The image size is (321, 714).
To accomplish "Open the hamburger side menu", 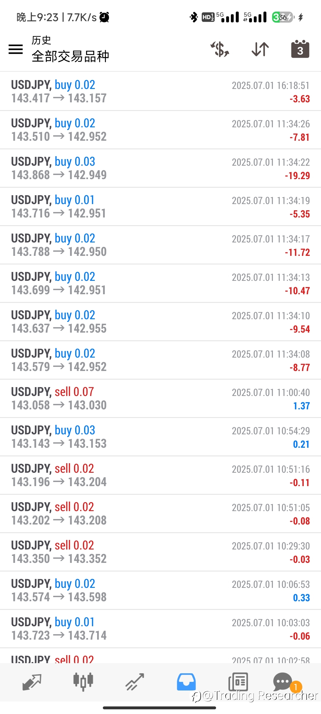I will tap(16, 49).
